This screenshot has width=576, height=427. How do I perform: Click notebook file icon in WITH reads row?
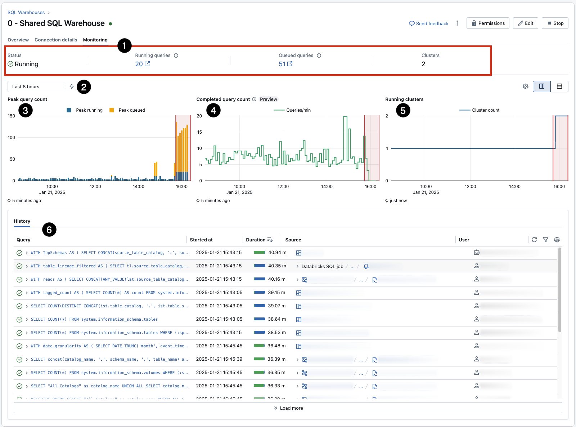[375, 280]
